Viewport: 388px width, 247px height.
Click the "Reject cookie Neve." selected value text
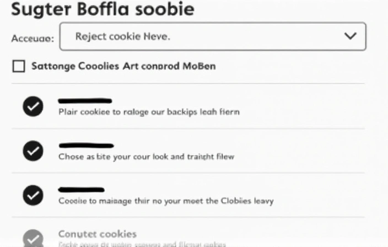tap(123, 36)
